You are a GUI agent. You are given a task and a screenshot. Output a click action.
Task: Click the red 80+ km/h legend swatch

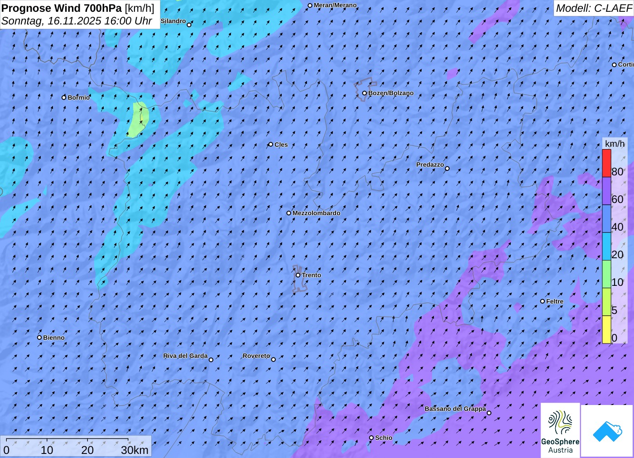[606, 163]
